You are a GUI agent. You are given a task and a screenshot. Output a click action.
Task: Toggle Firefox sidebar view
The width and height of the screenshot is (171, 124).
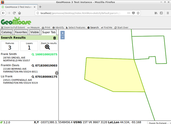pos(161,13)
